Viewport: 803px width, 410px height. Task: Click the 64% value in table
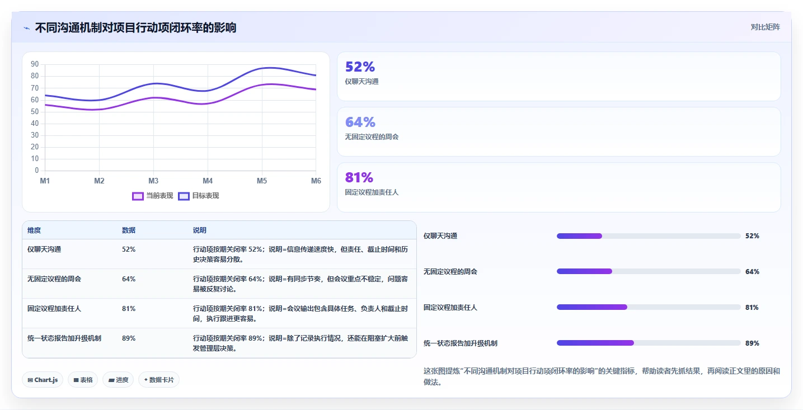pyautogui.click(x=129, y=279)
